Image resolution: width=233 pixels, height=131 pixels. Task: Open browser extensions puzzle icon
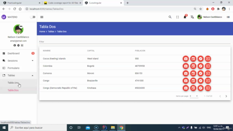pos(218,9)
